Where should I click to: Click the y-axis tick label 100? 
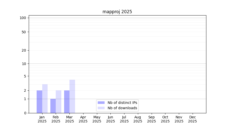(x=23, y=18)
